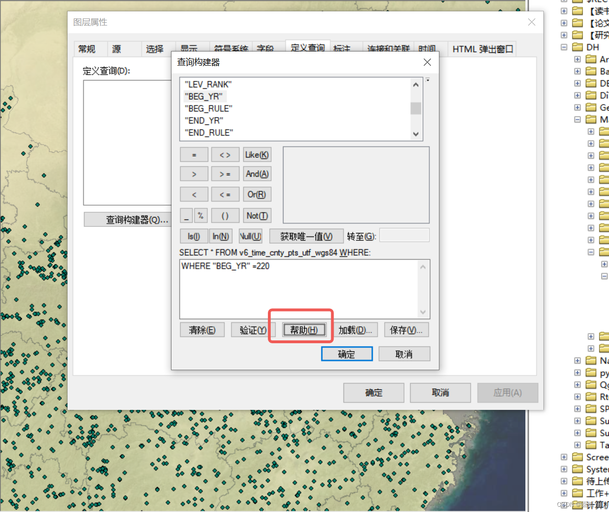This screenshot has width=609, height=512.
Task: Cancel the query builder dialog with 取消
Action: click(404, 354)
